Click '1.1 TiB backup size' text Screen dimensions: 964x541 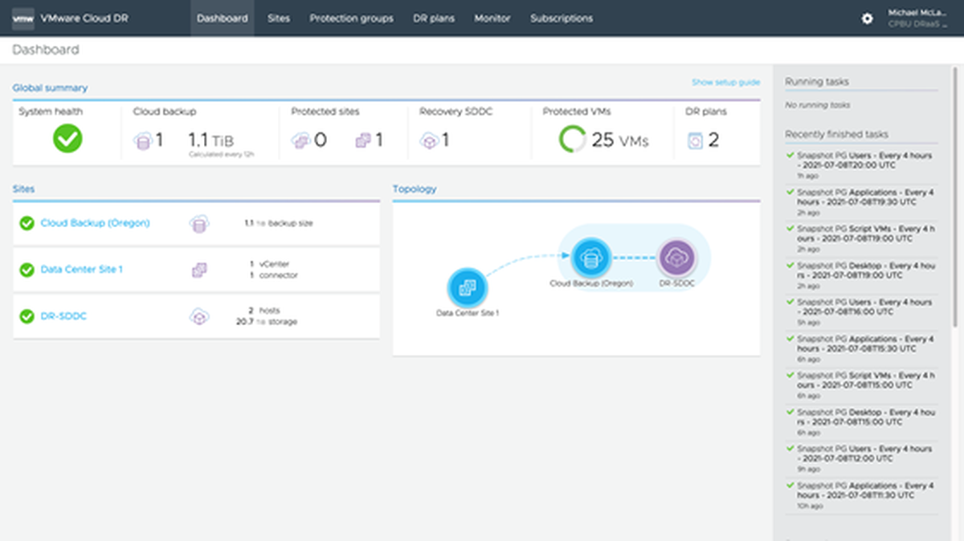(x=279, y=223)
